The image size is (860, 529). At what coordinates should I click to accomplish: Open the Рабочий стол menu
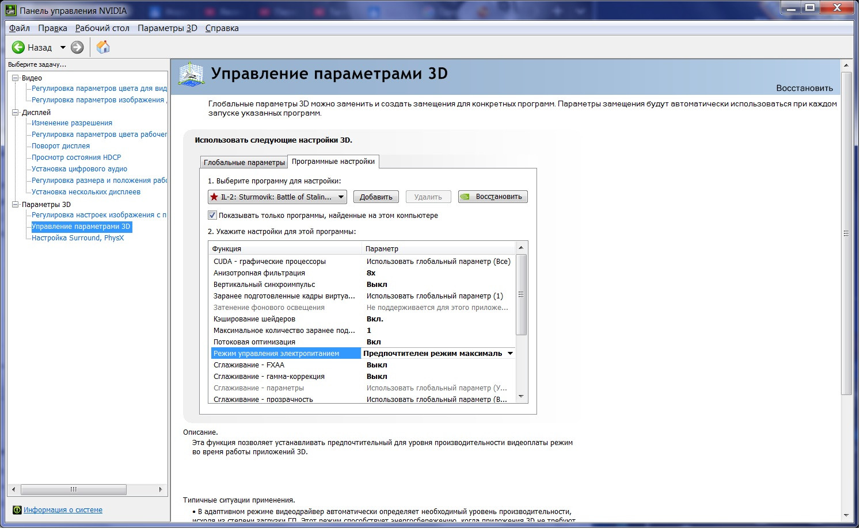coord(102,28)
